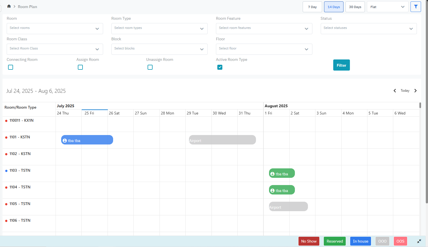The image size is (428, 247).
Task: Toggle the blue funnel filter icon
Action: tap(415, 7)
